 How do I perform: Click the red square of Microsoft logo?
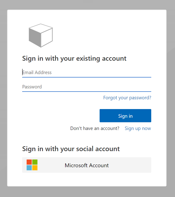click(29, 162)
